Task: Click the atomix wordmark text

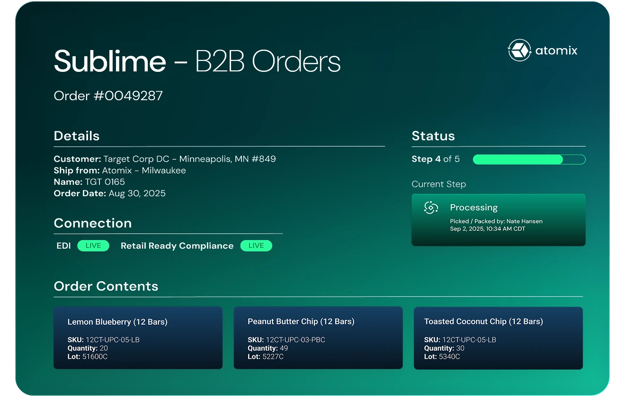Action: click(556, 51)
